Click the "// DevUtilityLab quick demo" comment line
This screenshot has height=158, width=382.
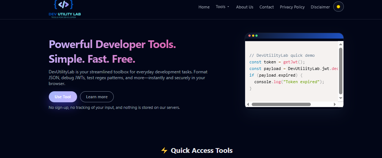coord(282,55)
